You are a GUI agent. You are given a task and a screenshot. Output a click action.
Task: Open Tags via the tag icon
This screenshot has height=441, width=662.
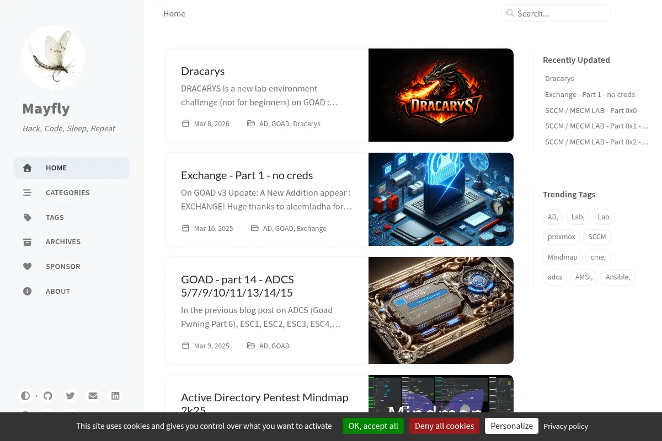28,217
